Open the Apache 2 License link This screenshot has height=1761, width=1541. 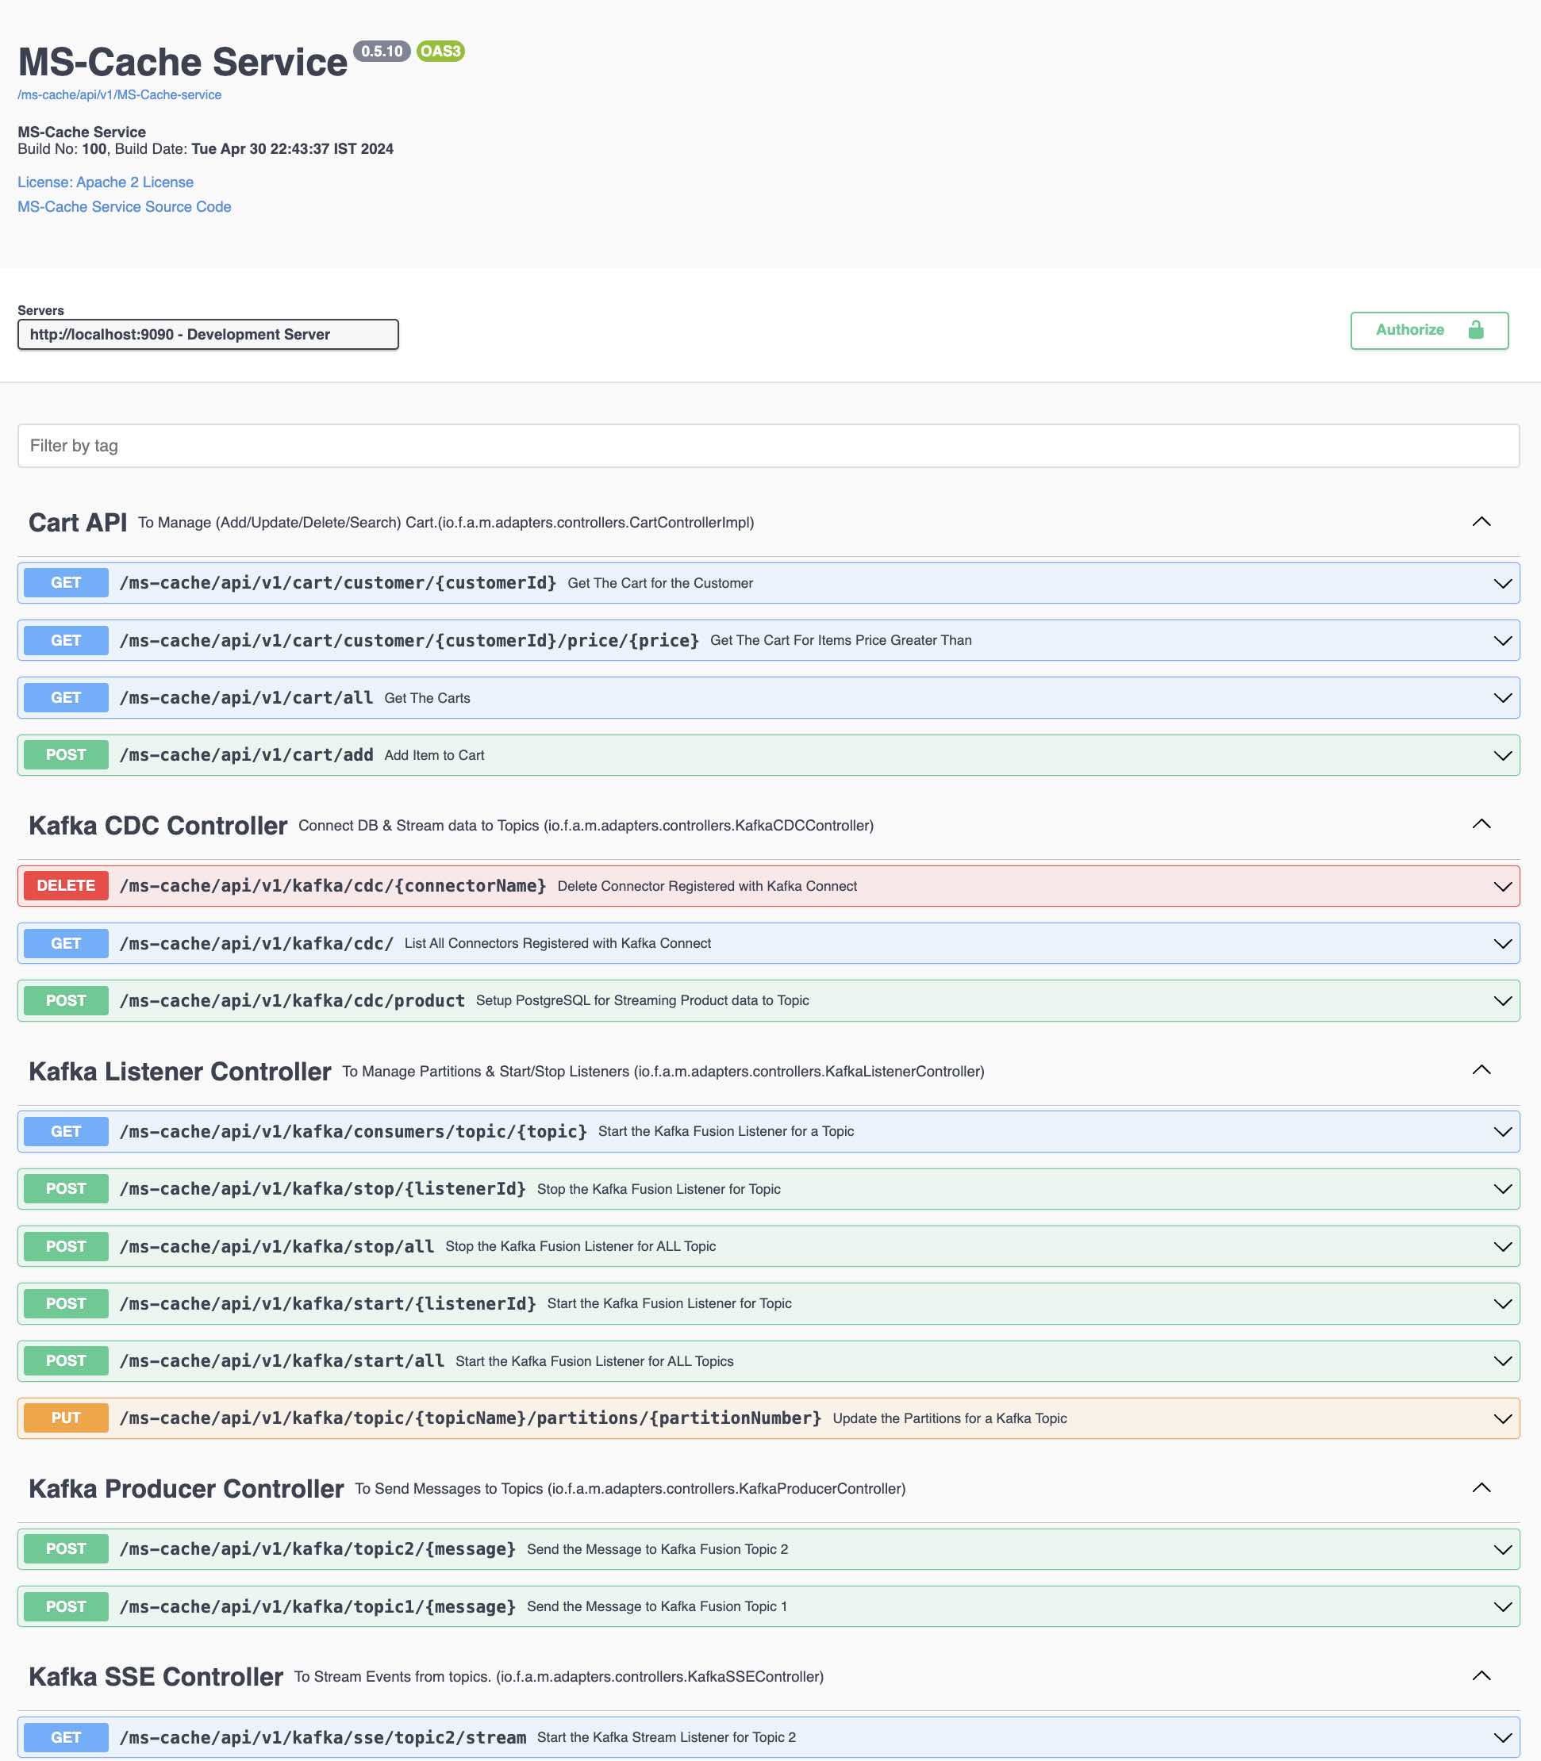(x=105, y=182)
